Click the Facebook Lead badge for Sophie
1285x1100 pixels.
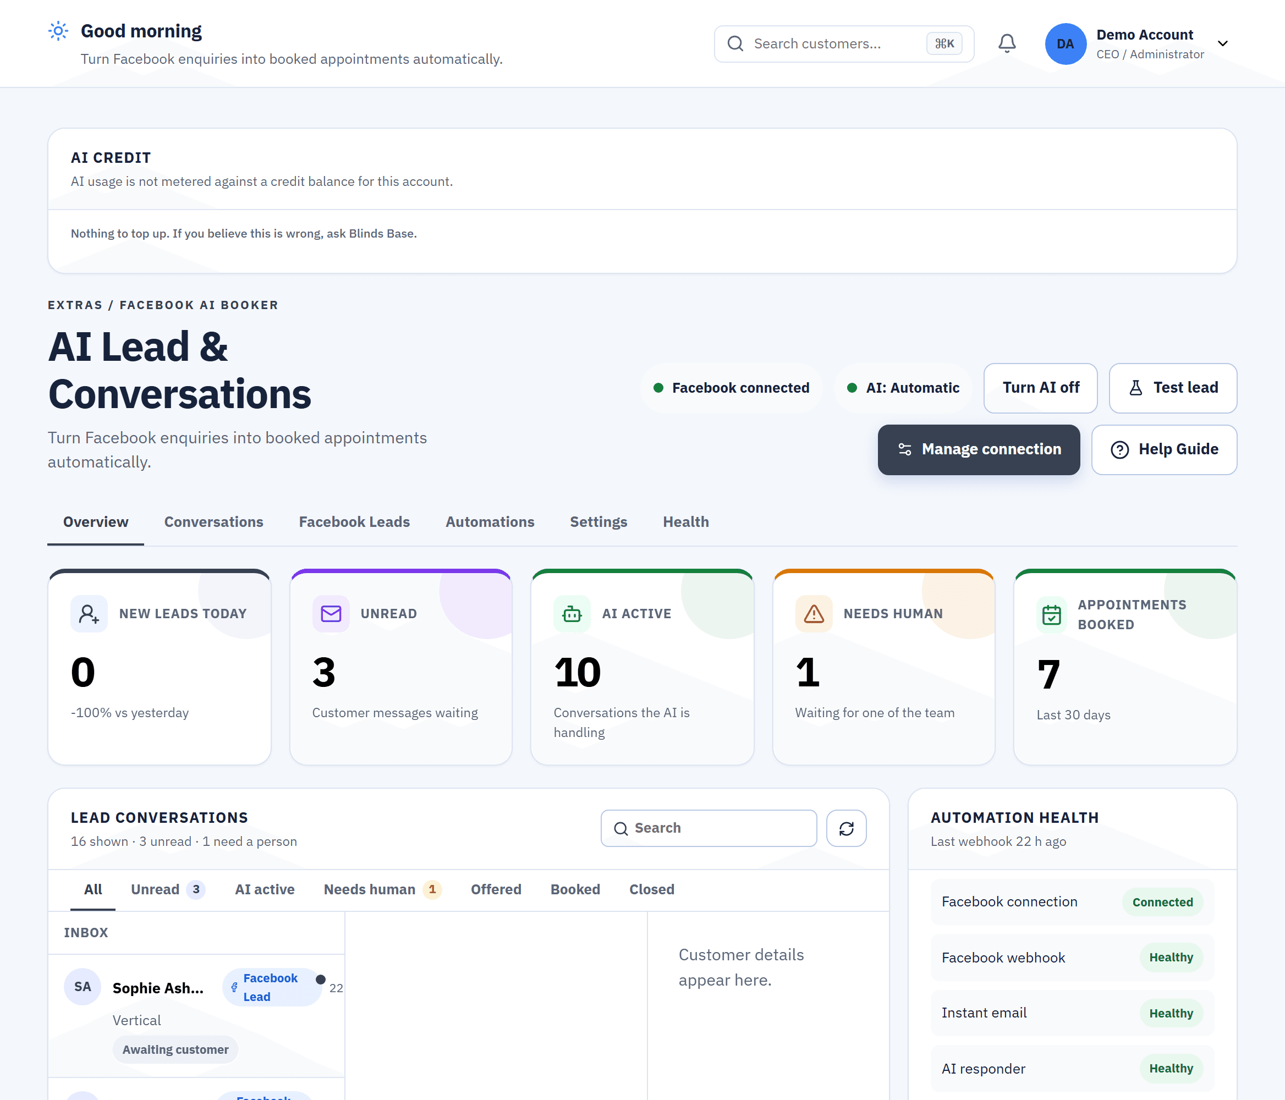272,987
